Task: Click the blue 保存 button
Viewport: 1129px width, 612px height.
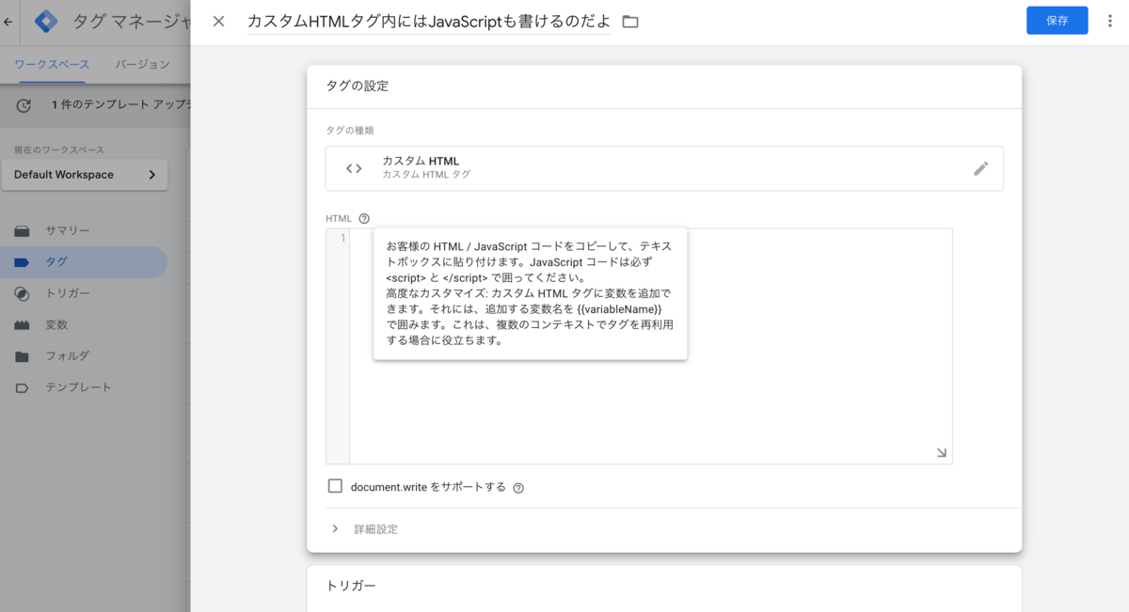Action: coord(1057,21)
